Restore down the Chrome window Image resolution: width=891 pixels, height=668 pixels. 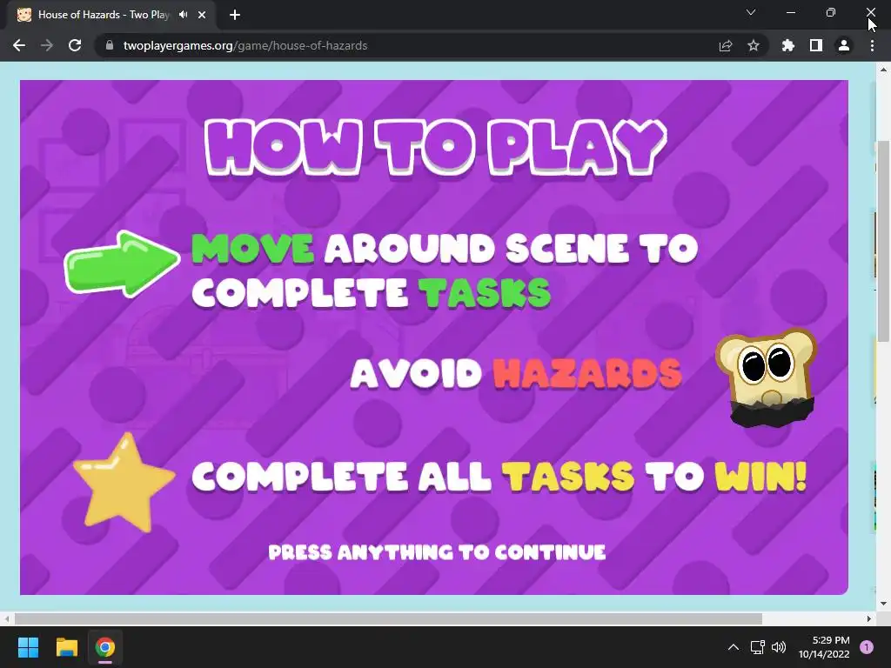(x=831, y=12)
